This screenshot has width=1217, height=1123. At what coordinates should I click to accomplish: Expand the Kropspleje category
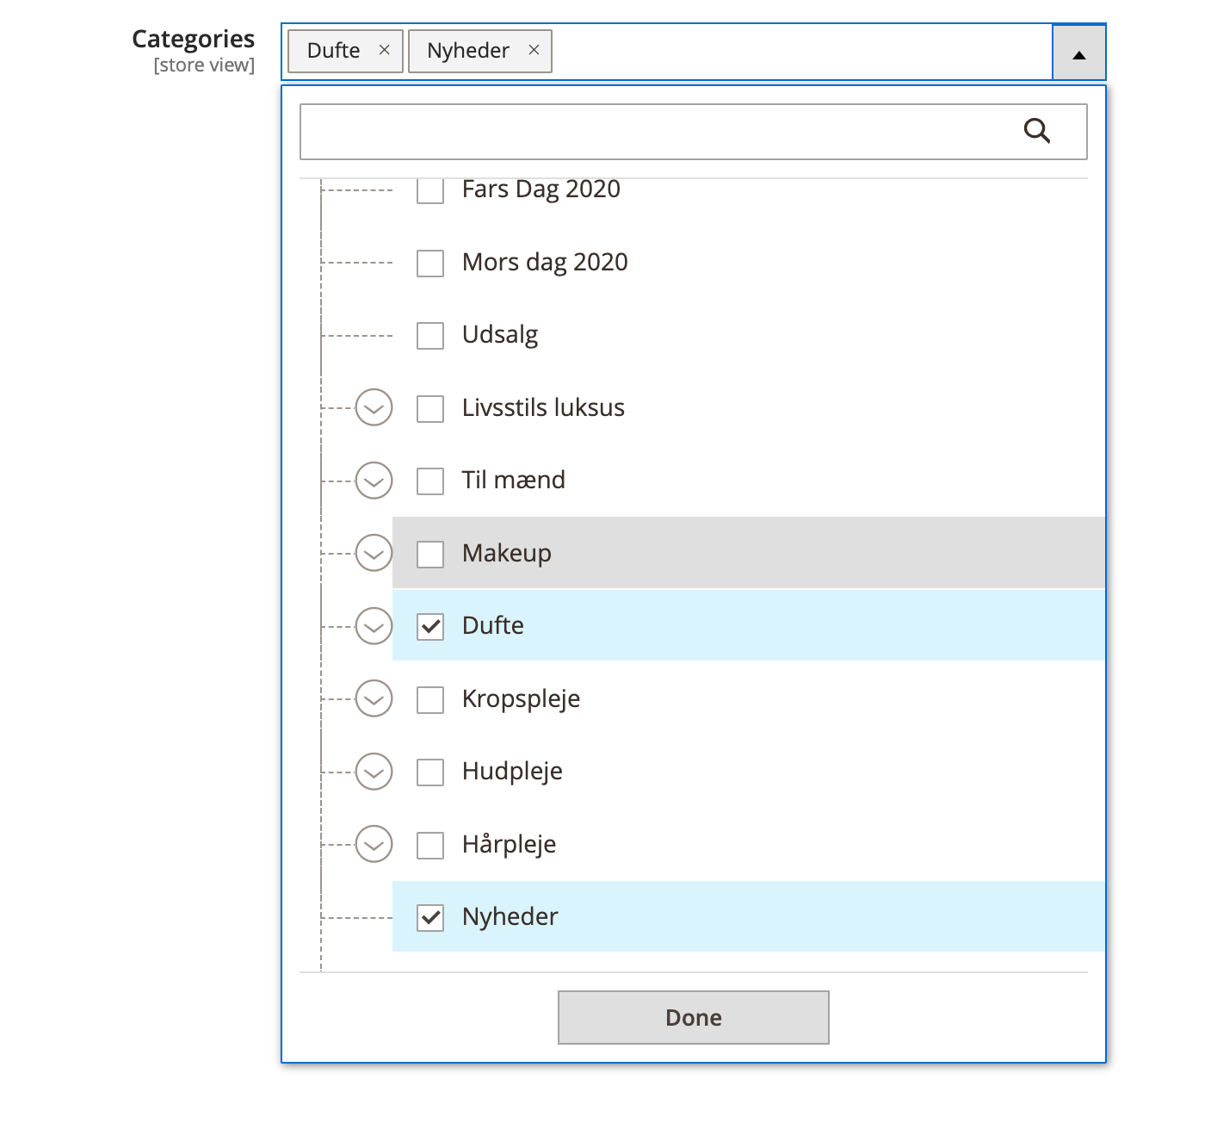click(x=374, y=699)
